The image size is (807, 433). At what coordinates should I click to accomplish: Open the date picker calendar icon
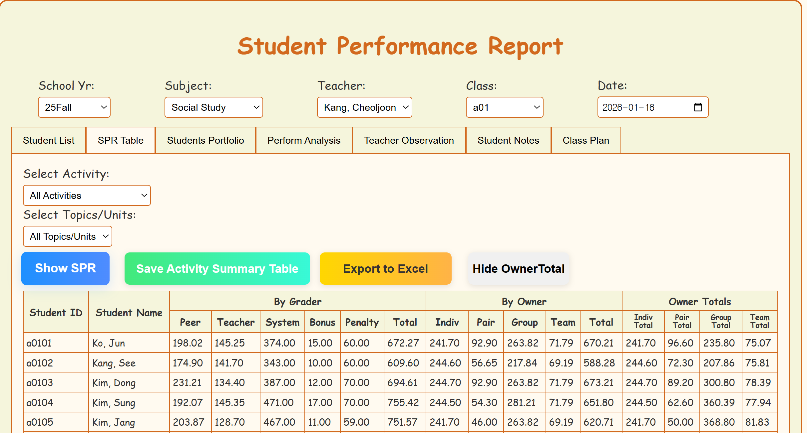click(698, 107)
